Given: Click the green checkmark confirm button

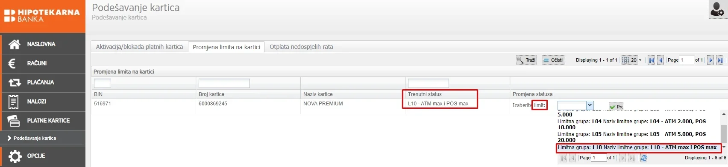Looking at the screenshot, I should coord(616,106).
